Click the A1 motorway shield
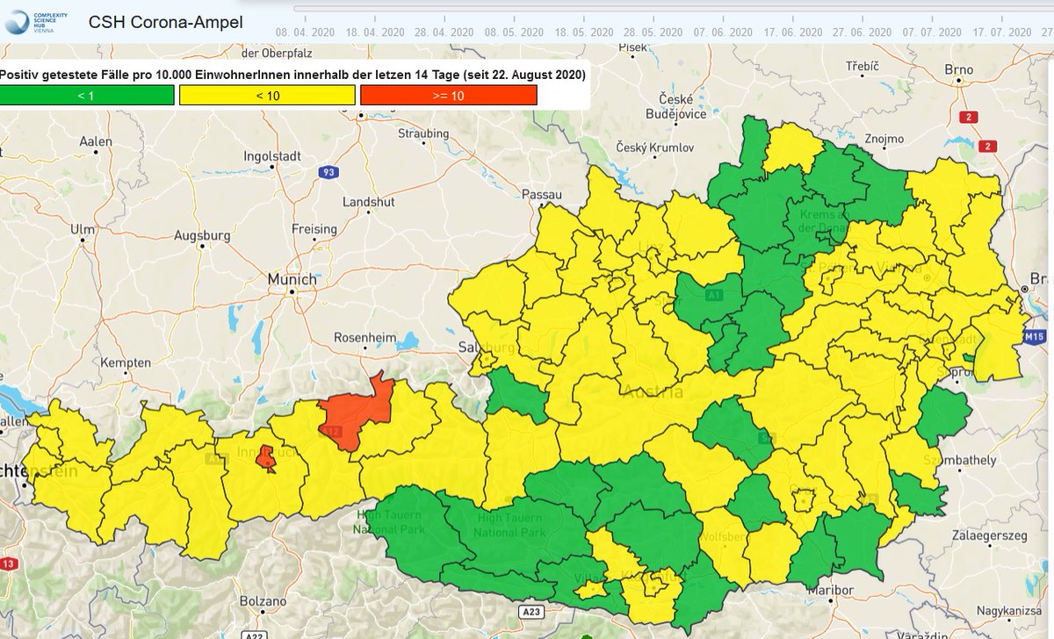1054x639 pixels. pyautogui.click(x=715, y=297)
